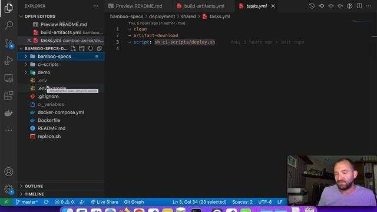Change file encoding UTF-8
377x212 pixels.
pos(265,202)
